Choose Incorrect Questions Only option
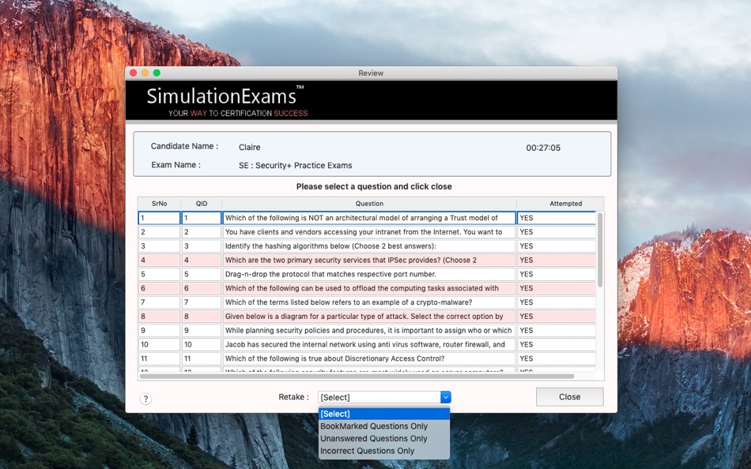The height and width of the screenshot is (469, 751). click(368, 451)
